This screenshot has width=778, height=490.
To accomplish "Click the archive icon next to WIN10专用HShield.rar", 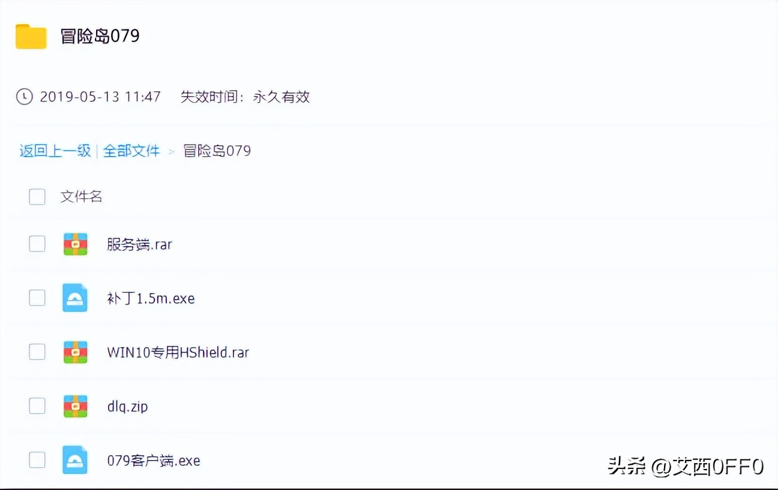I will tap(74, 352).
